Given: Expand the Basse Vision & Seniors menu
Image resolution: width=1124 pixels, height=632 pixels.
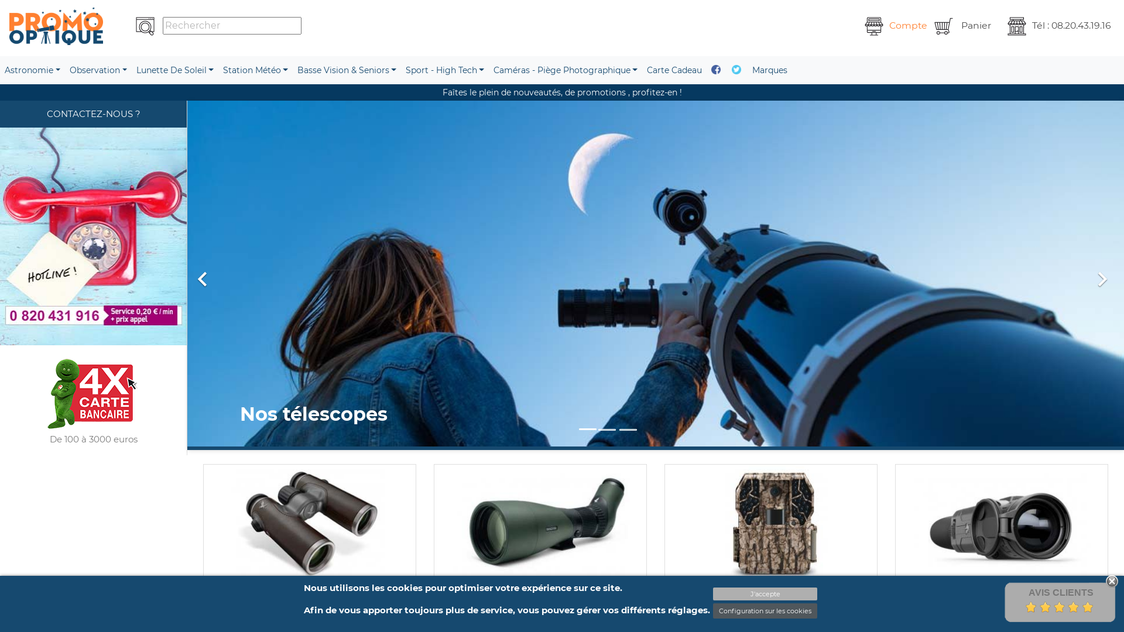Looking at the screenshot, I should tap(347, 70).
